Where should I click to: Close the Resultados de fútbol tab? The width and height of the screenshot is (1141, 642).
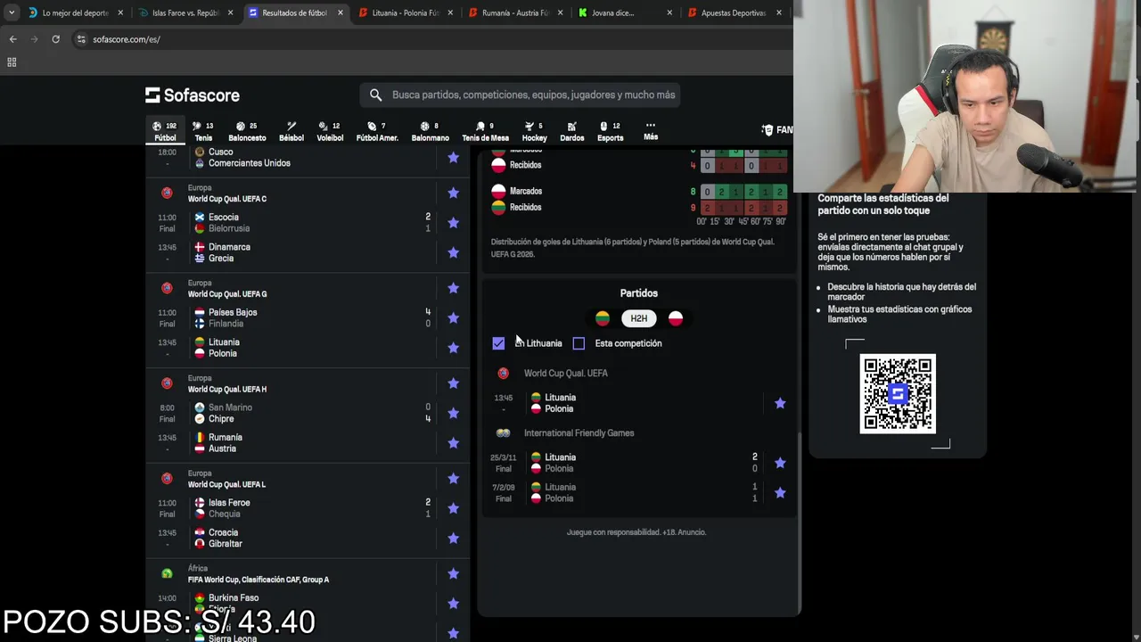(340, 13)
